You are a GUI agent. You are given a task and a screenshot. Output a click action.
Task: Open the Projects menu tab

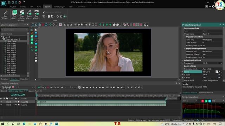click(x=13, y=7)
